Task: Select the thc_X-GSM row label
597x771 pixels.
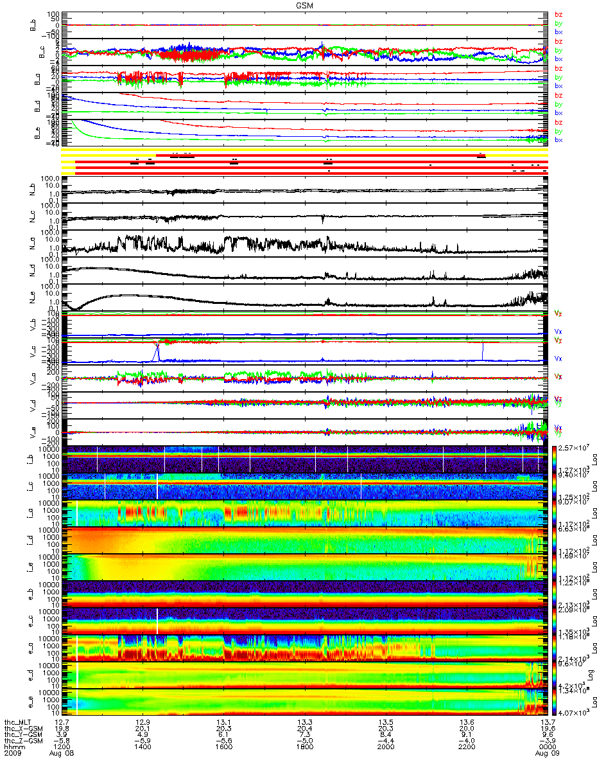Action: point(22,729)
